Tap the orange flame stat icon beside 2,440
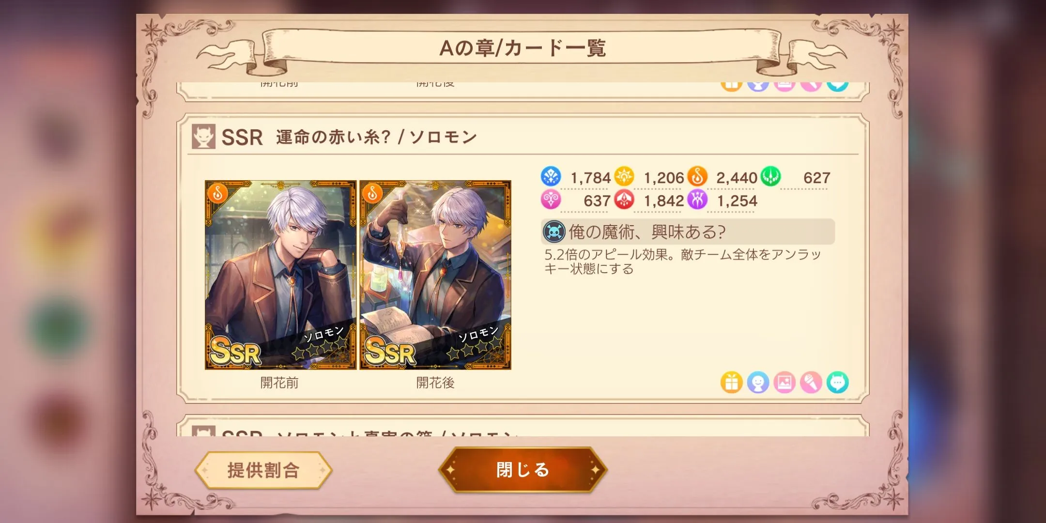This screenshot has height=523, width=1046. point(697,176)
